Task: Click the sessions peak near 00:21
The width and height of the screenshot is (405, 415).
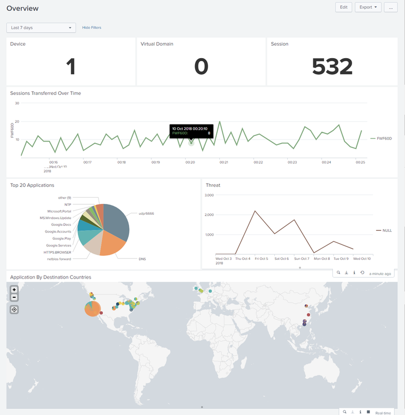Action: [x=219, y=121]
